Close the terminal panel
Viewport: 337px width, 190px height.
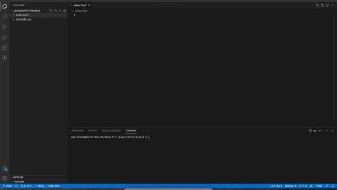click(x=332, y=131)
